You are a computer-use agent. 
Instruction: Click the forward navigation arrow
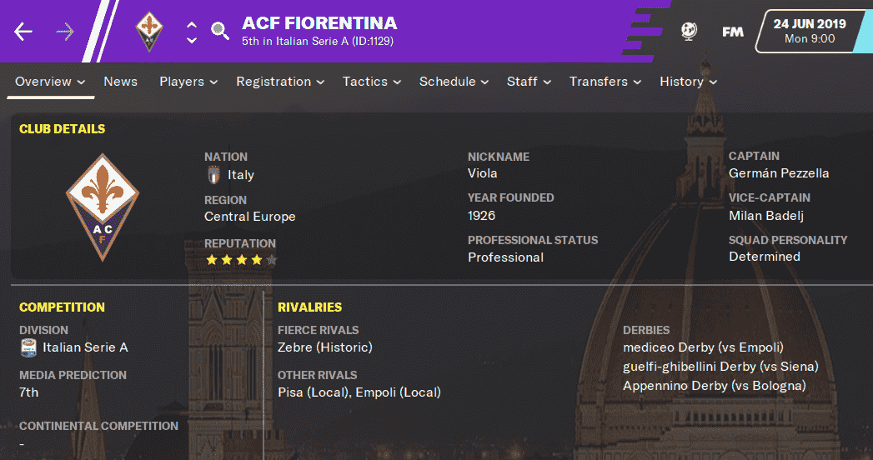(x=65, y=32)
